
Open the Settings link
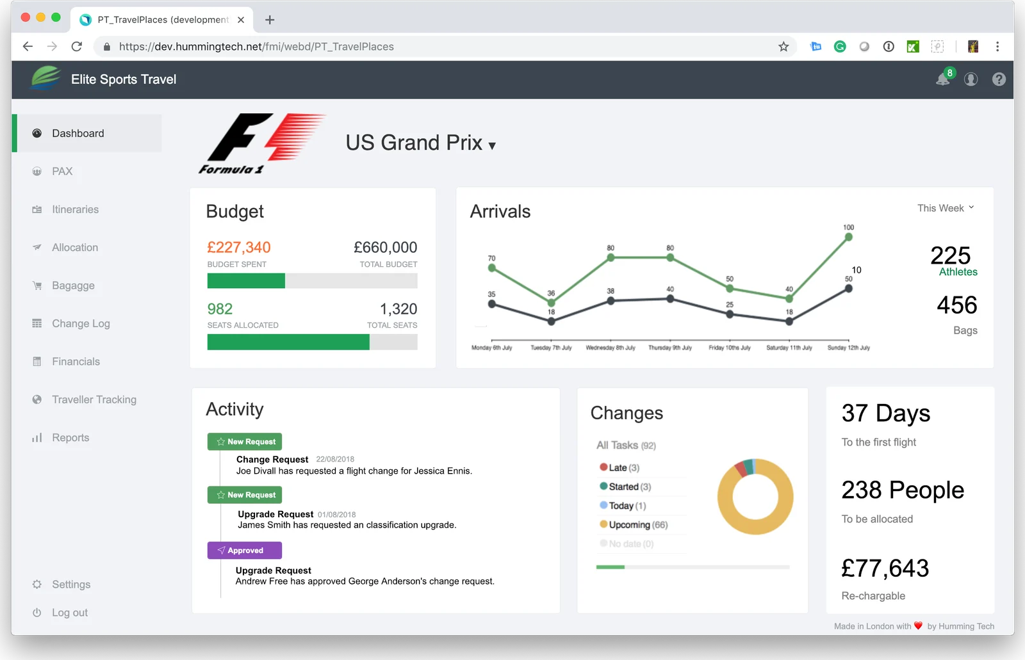[x=71, y=584]
